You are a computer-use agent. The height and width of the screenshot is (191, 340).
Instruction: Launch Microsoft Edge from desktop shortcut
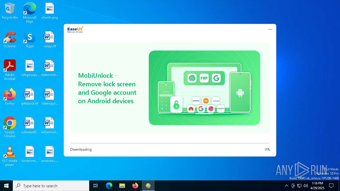coord(29,12)
